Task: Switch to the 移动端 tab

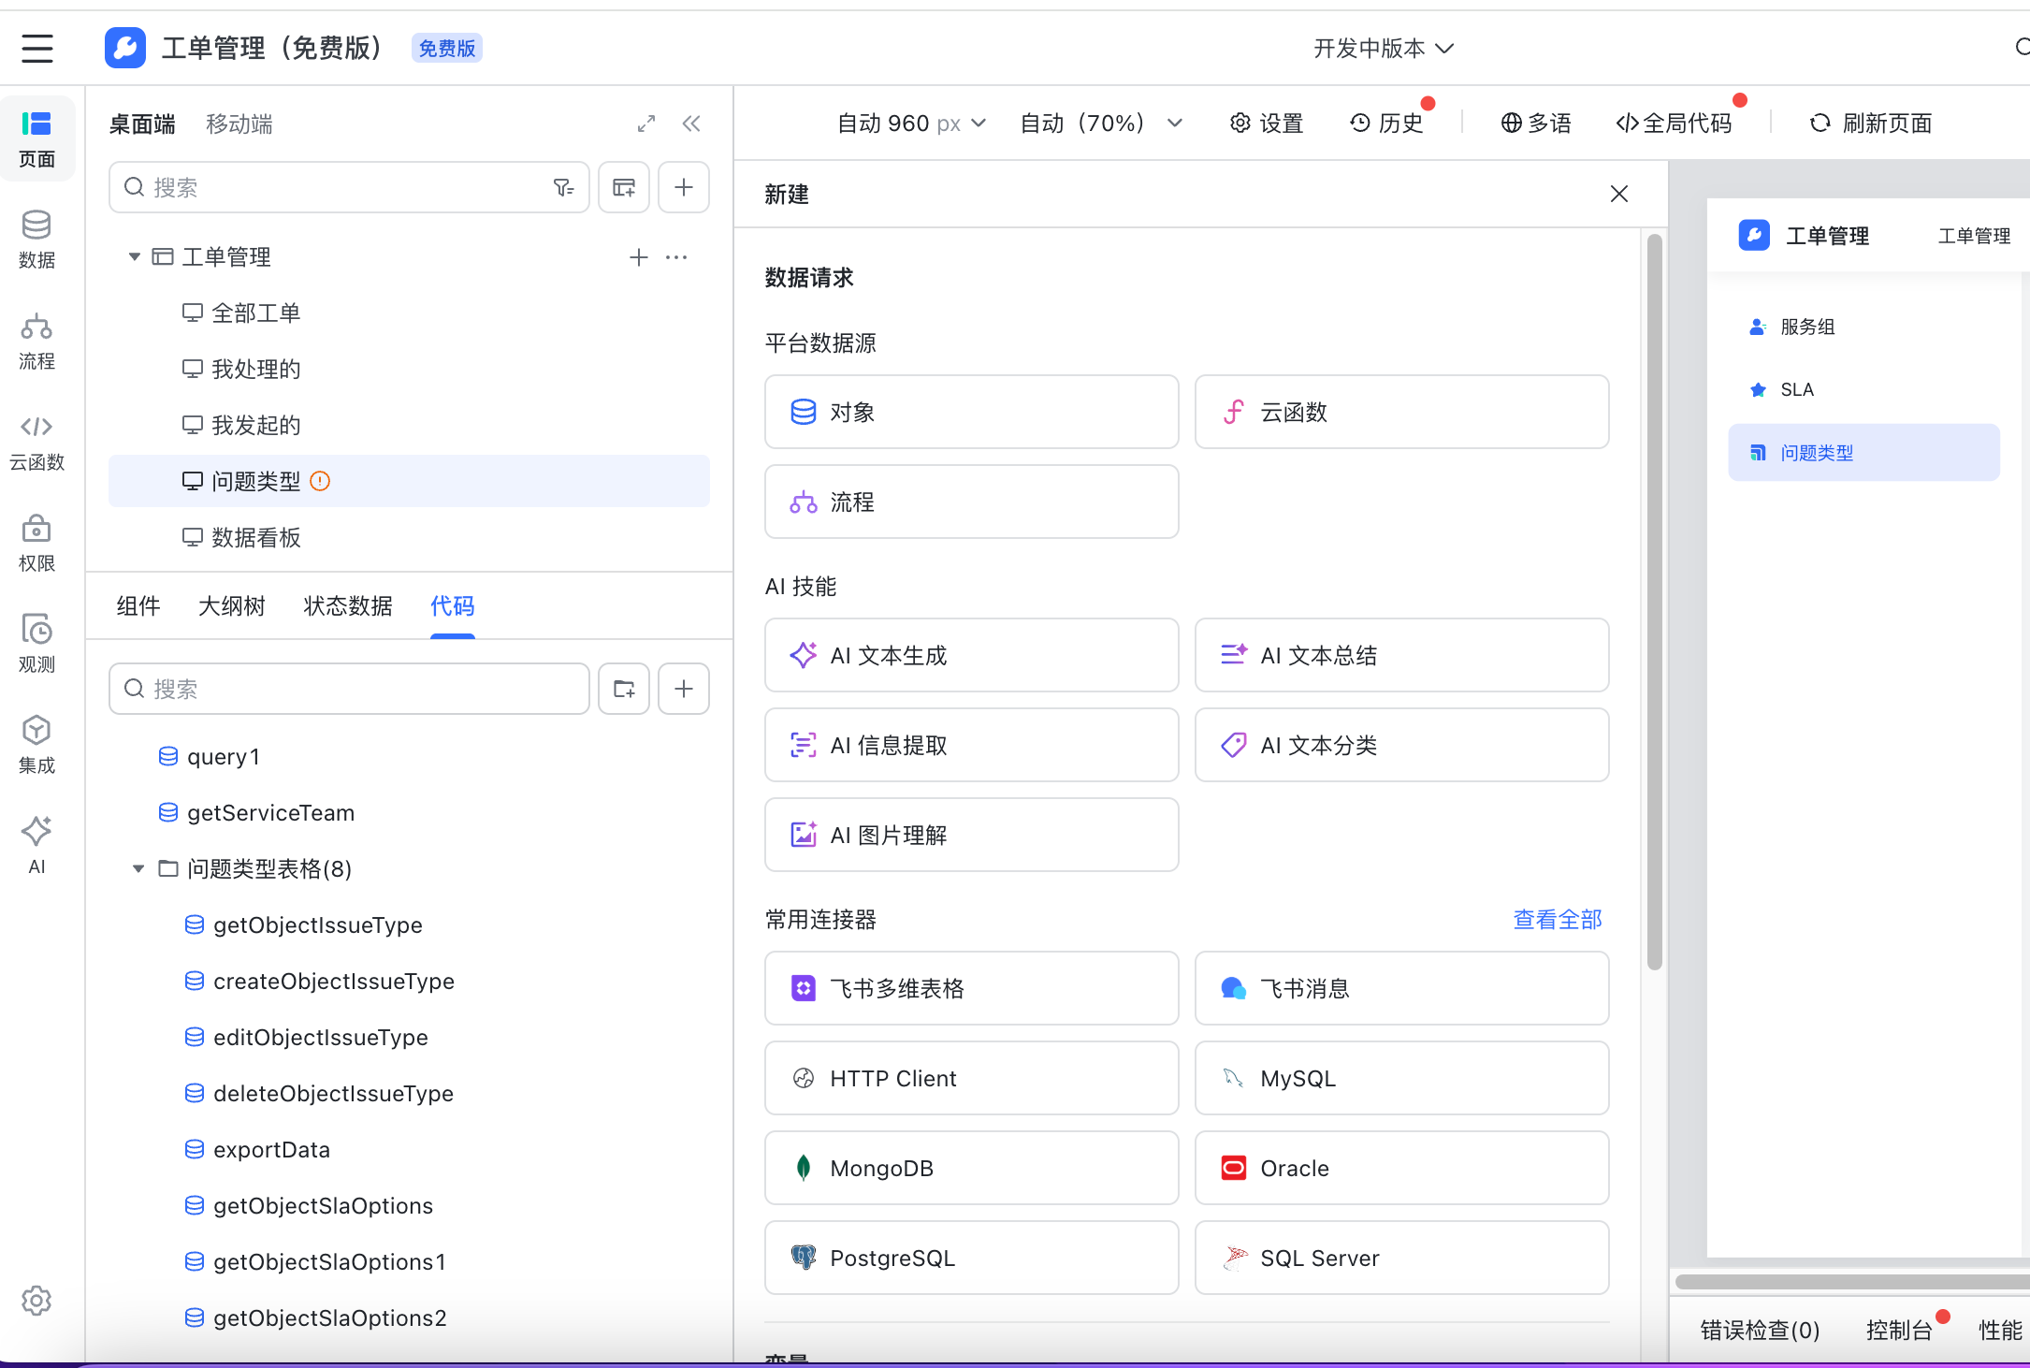Action: click(x=239, y=124)
